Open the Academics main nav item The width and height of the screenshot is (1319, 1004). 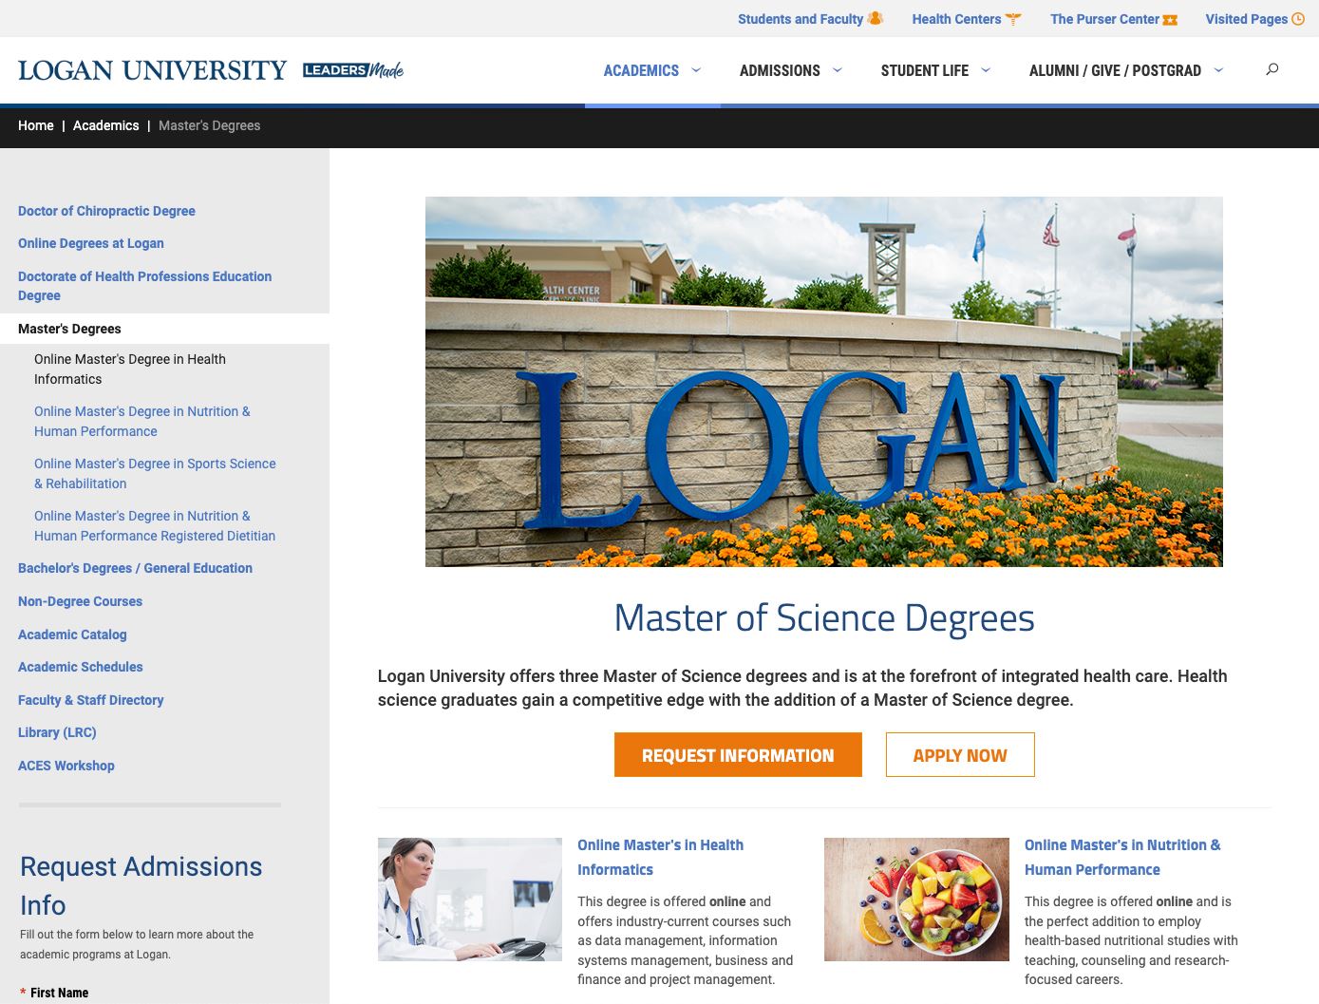pos(641,70)
